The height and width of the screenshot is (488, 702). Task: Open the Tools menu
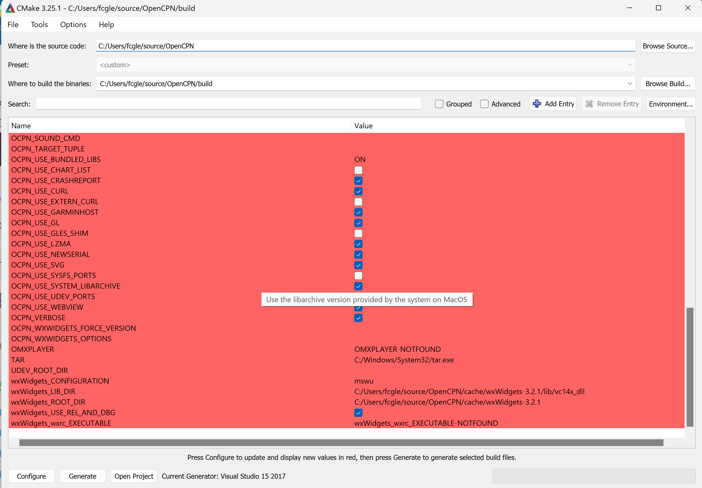click(x=39, y=24)
